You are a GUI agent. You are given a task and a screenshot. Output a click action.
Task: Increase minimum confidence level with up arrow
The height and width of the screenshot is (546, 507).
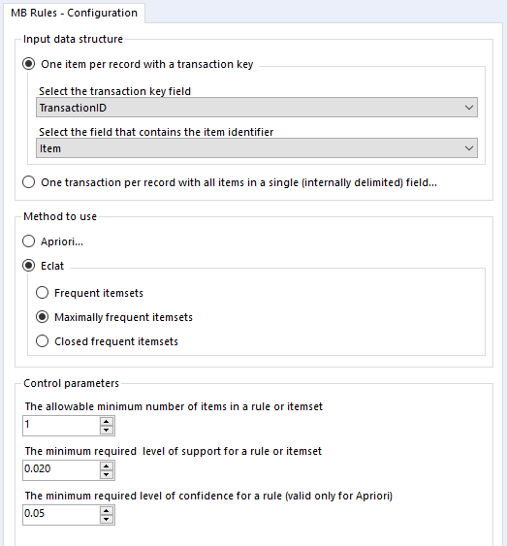pos(106,510)
